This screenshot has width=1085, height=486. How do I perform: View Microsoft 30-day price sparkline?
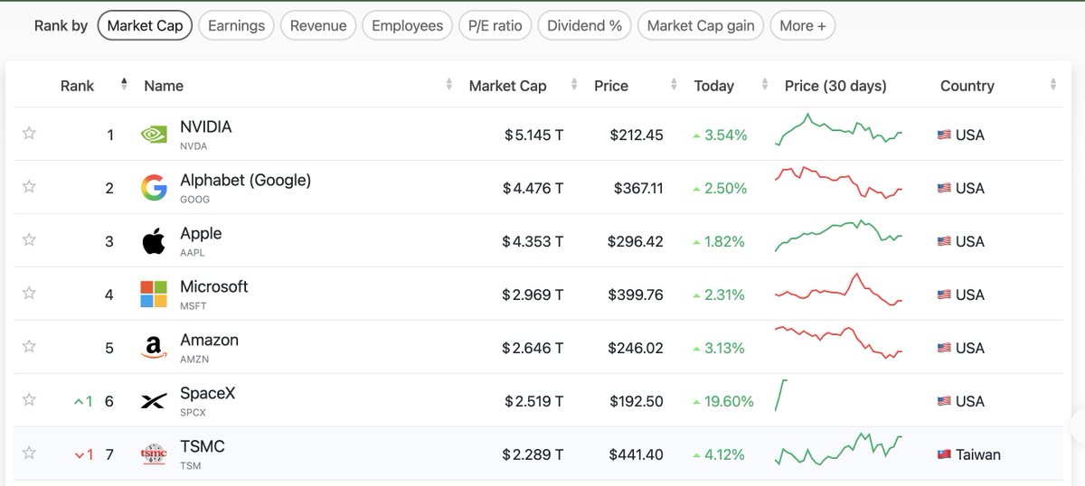pyautogui.click(x=839, y=290)
